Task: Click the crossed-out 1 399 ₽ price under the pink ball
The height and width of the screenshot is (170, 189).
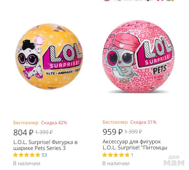Action: click(x=133, y=132)
